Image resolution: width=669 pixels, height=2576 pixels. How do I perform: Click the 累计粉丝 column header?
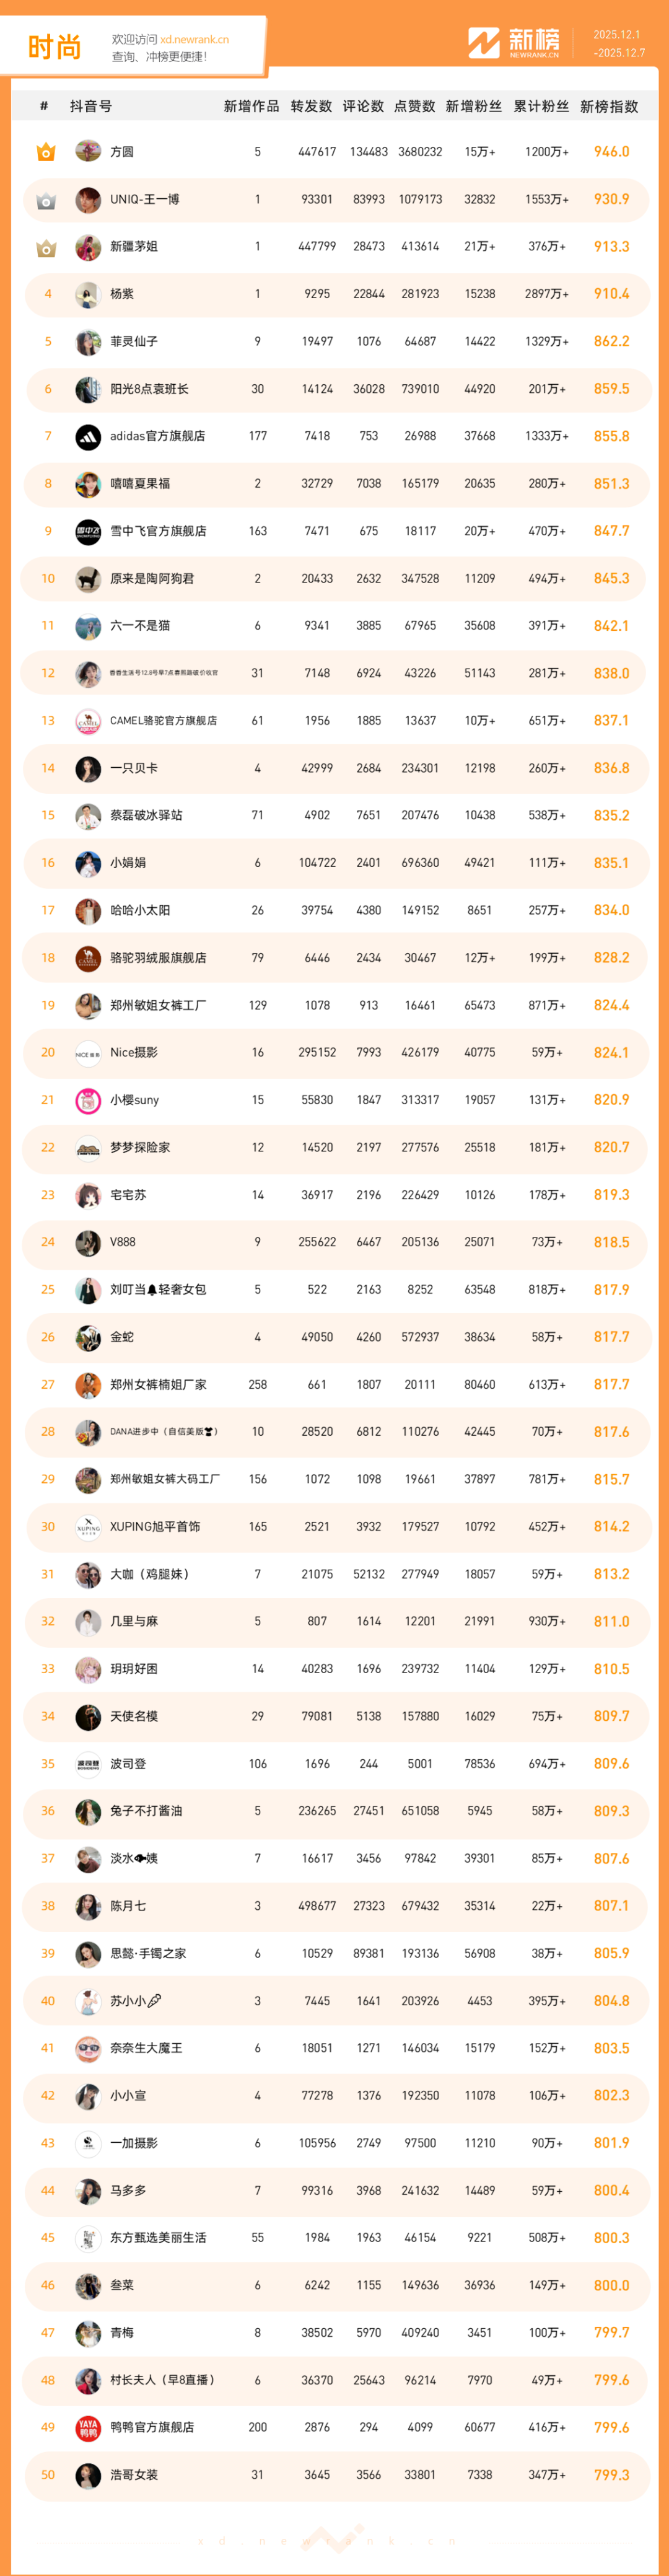point(541,107)
